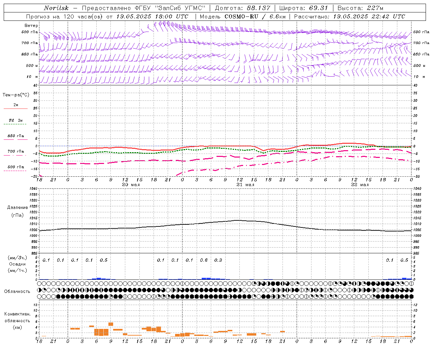Select the 'Прогноз на 120 часа(ов)' forecast text
The height and width of the screenshot is (344, 431).
[x=65, y=16]
